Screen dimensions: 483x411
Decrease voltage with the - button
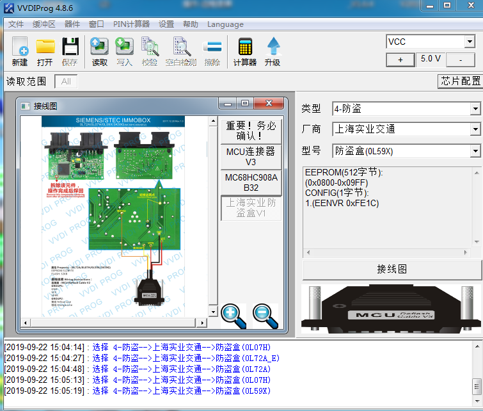[x=461, y=60]
